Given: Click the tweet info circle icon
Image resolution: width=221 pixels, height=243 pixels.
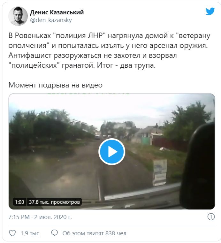Looking at the screenshot, I should click(211, 216).
